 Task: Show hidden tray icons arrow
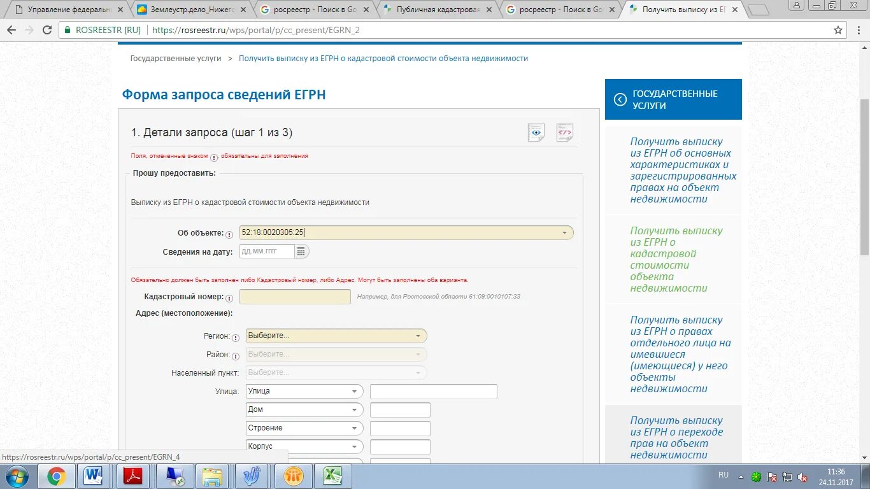pos(740,476)
